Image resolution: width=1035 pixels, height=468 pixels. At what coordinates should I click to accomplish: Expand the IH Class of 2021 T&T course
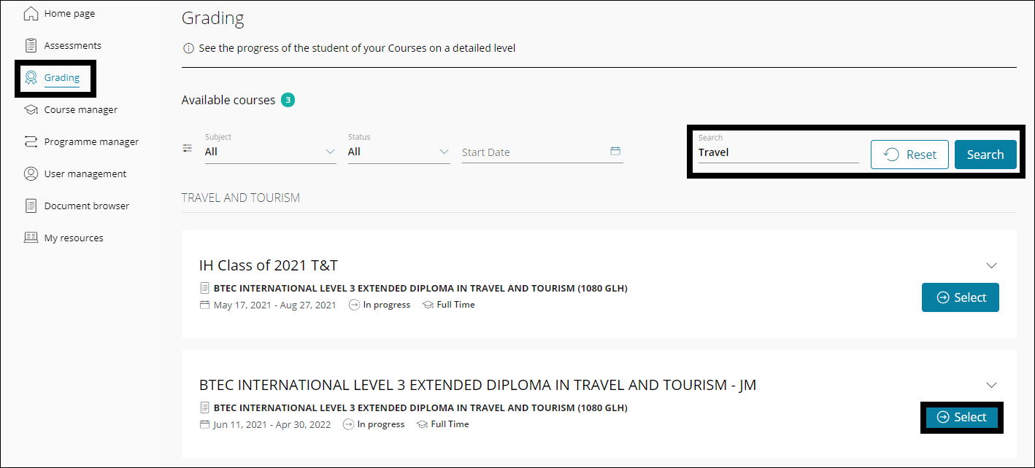(x=991, y=265)
